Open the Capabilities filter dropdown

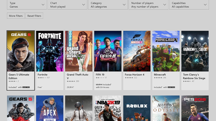click(189, 5)
